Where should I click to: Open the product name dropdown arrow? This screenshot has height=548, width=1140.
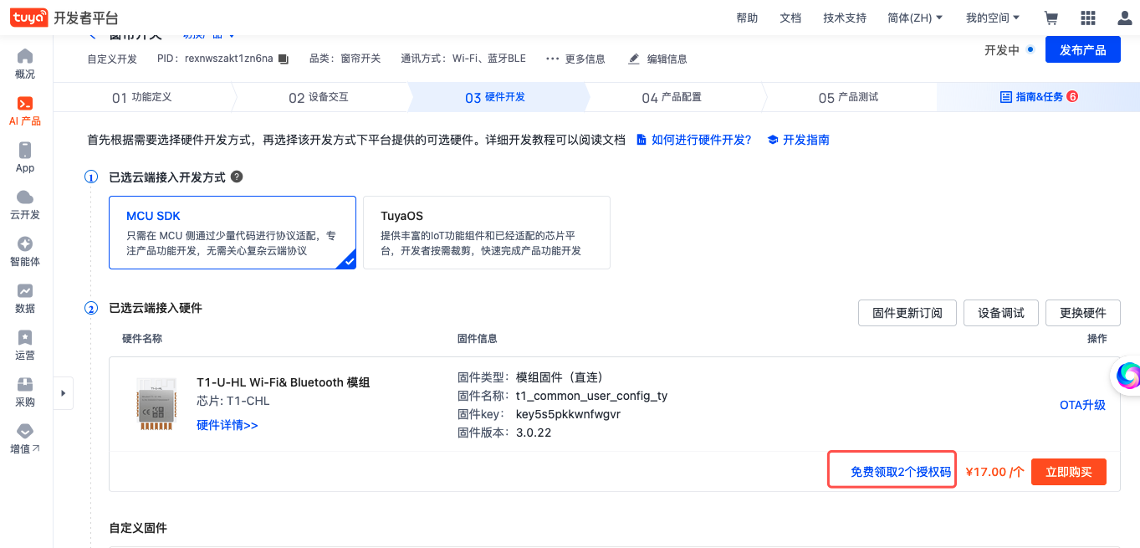point(232,36)
